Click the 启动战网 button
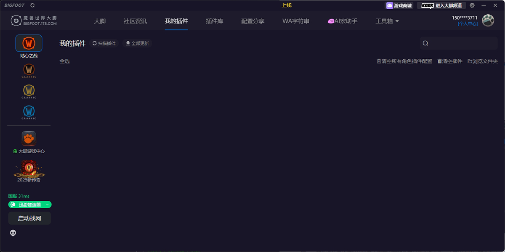505x252 pixels. pos(29,218)
